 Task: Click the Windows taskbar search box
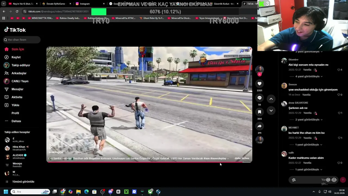coord(30,192)
